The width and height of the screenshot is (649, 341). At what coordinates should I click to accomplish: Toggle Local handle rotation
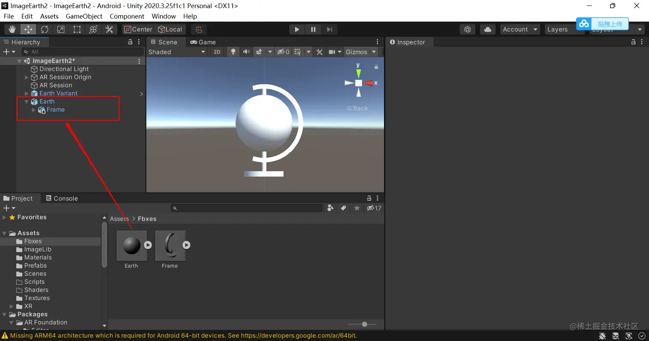tap(170, 29)
